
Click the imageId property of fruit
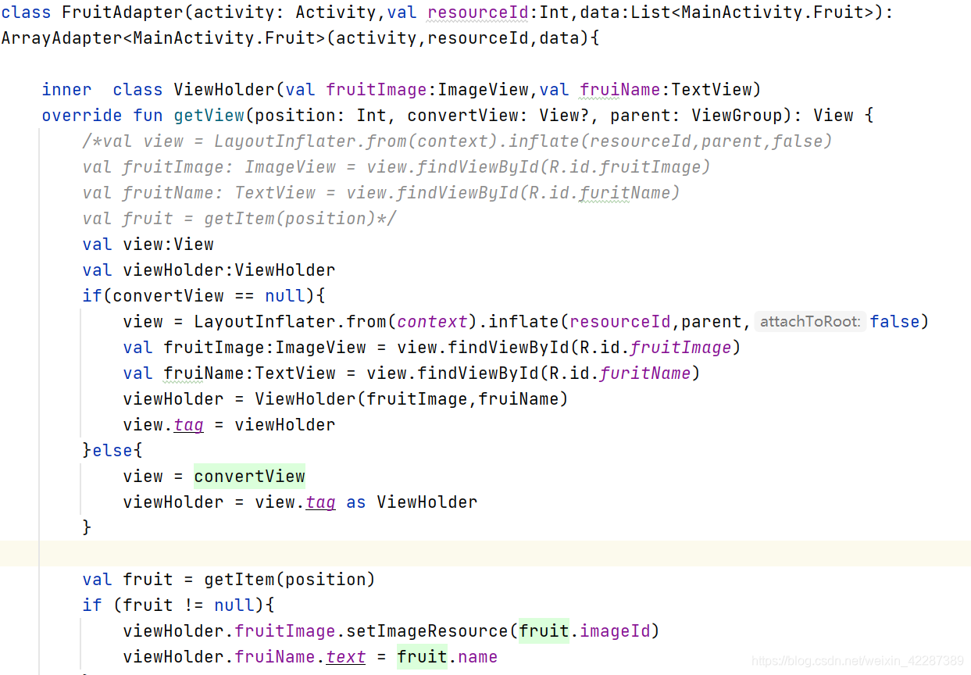pos(615,631)
